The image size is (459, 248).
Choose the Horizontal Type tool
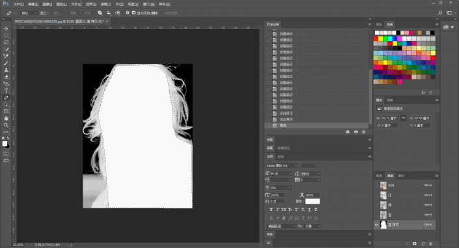click(x=6, y=90)
